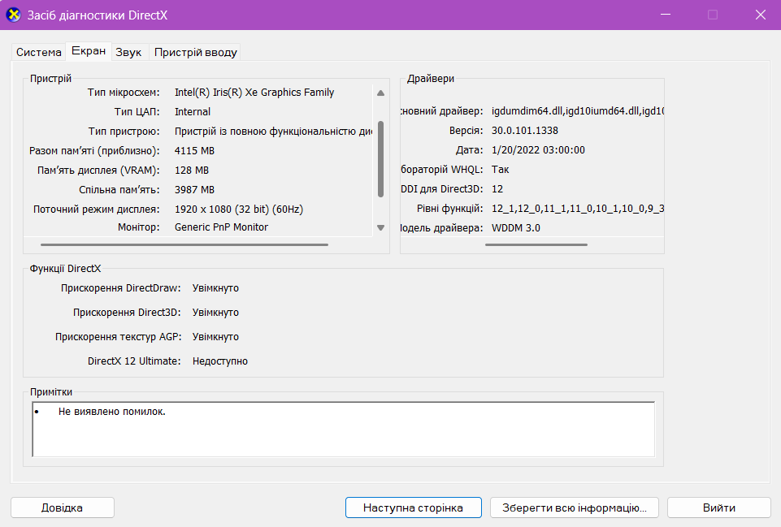Click the DirectX icon in the title bar
The height and width of the screenshot is (527, 781).
pos(14,15)
